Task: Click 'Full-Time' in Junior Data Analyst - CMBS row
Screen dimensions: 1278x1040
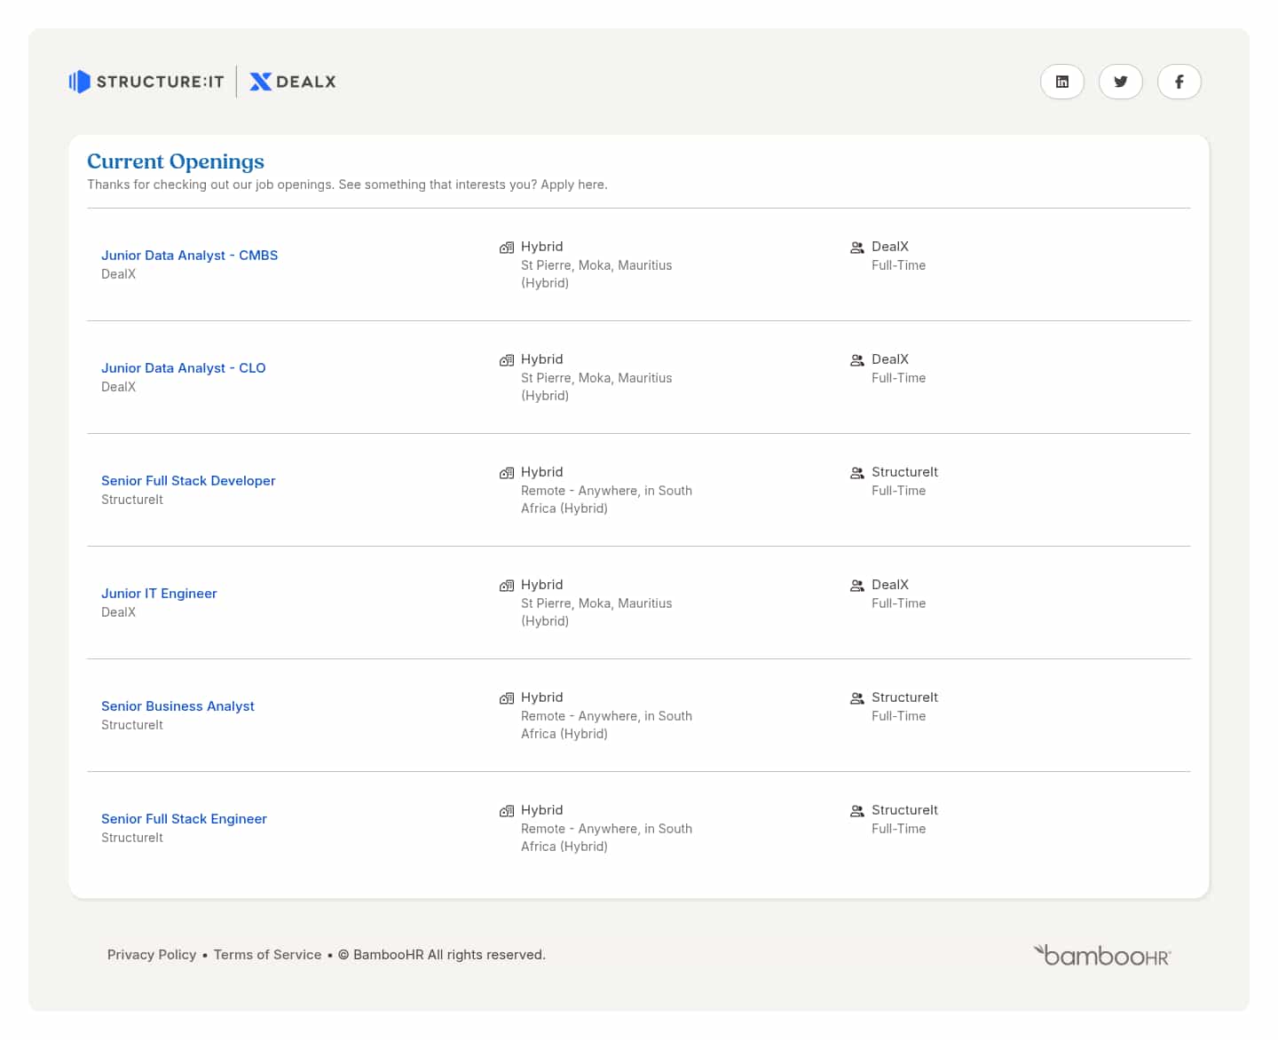Action: [x=898, y=265]
